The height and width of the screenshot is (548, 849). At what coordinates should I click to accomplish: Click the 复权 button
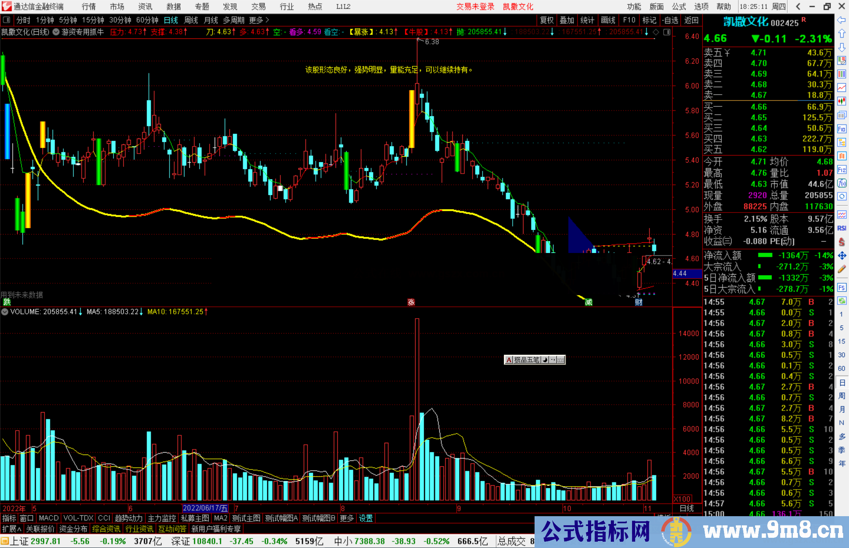pos(546,20)
